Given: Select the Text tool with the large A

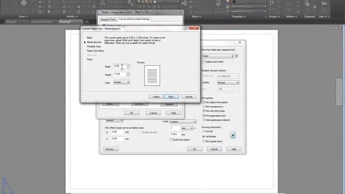Looking at the screenshot, I should coord(102,3).
